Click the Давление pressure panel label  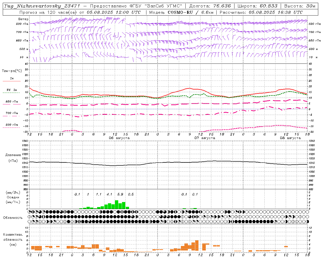click(x=13, y=155)
